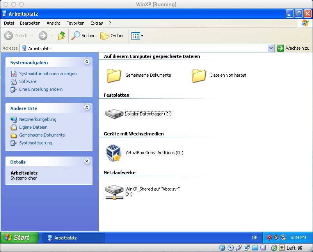Open the Datei menu

[x=9, y=23]
